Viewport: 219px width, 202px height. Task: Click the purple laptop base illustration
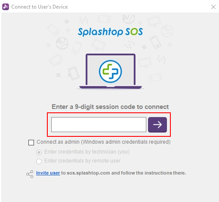pos(111,87)
